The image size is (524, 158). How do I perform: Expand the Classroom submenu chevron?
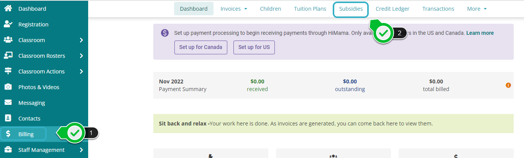(x=81, y=40)
